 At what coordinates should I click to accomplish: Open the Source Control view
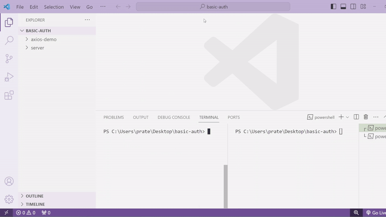(x=9, y=58)
